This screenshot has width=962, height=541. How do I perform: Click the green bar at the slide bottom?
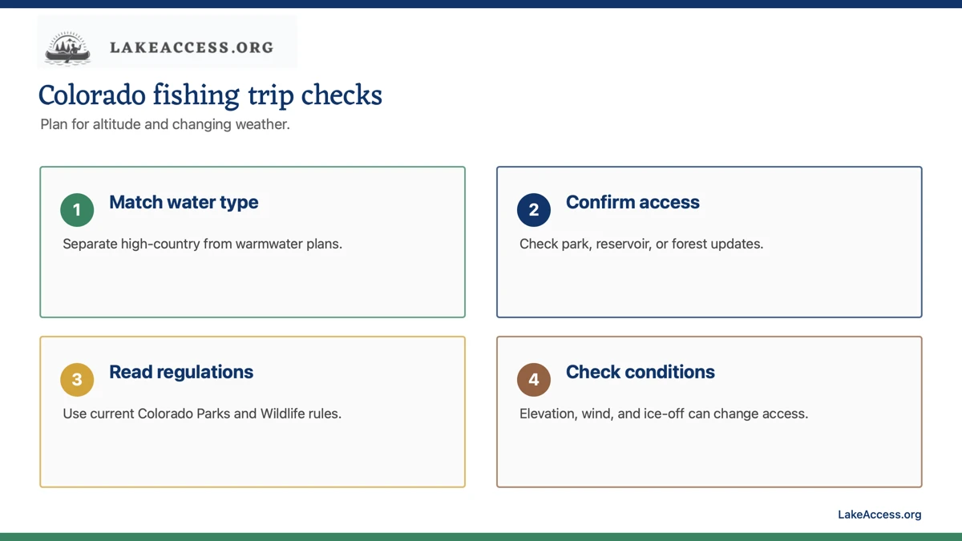coord(481,537)
